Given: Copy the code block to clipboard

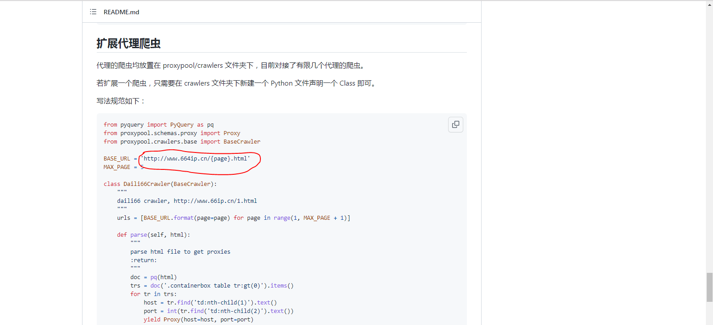Looking at the screenshot, I should (455, 124).
